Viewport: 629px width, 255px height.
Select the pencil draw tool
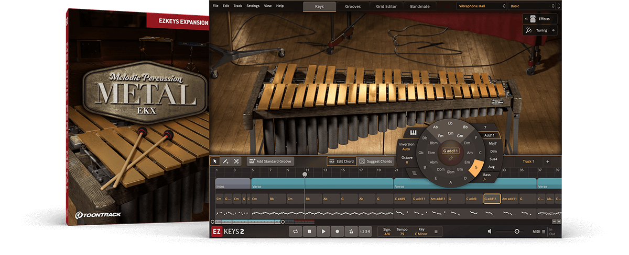tap(226, 161)
